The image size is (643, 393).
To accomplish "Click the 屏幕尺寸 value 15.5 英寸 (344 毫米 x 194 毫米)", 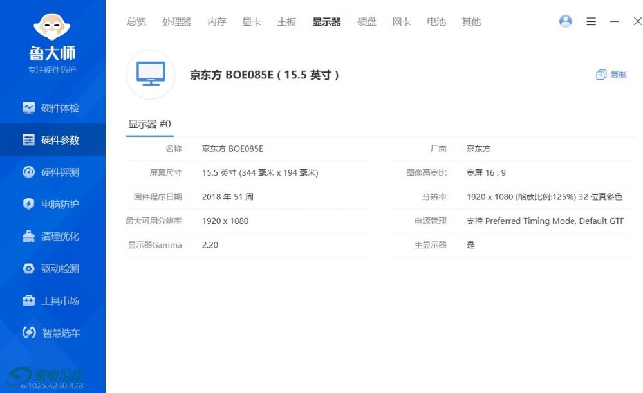I will 260,173.
